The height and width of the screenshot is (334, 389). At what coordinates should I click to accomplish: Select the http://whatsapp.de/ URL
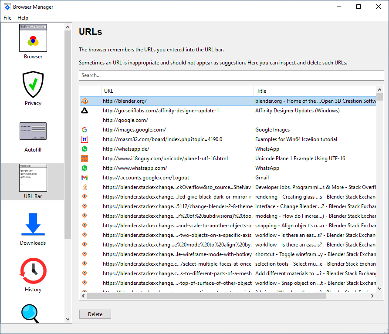pyautogui.click(x=126, y=149)
